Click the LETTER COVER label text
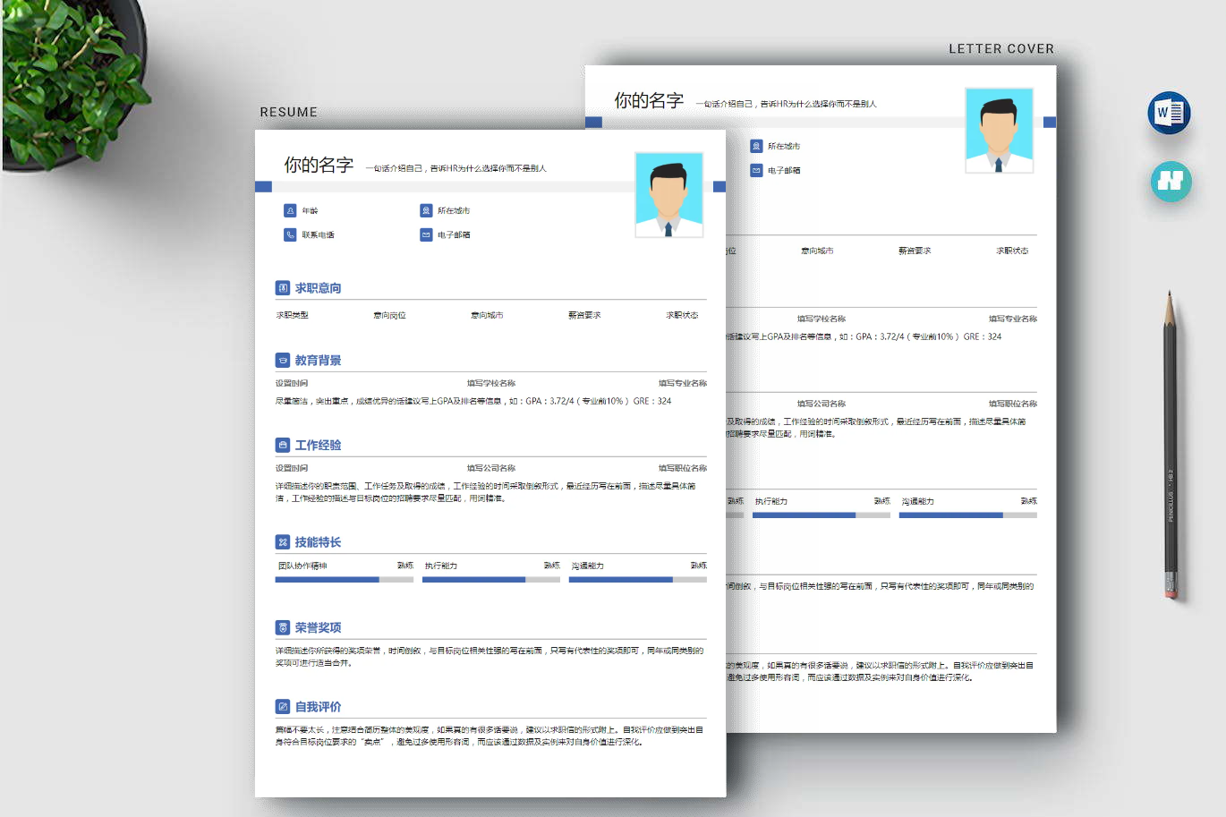Viewport: 1226px width, 817px height. point(1001,48)
